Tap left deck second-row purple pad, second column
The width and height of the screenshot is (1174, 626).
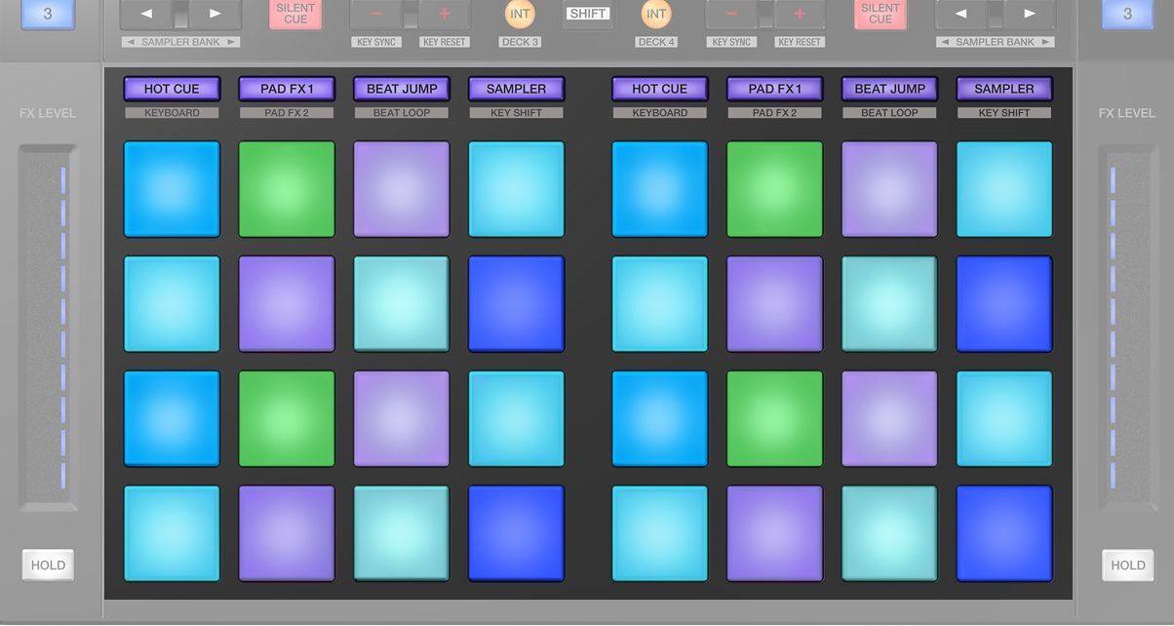[x=287, y=304]
